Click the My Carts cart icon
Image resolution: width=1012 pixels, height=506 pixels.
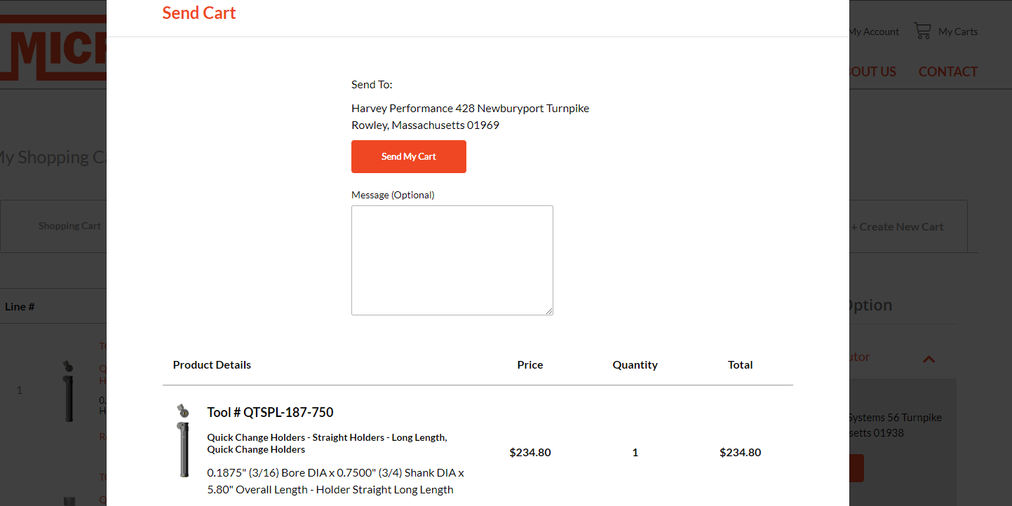click(x=922, y=31)
